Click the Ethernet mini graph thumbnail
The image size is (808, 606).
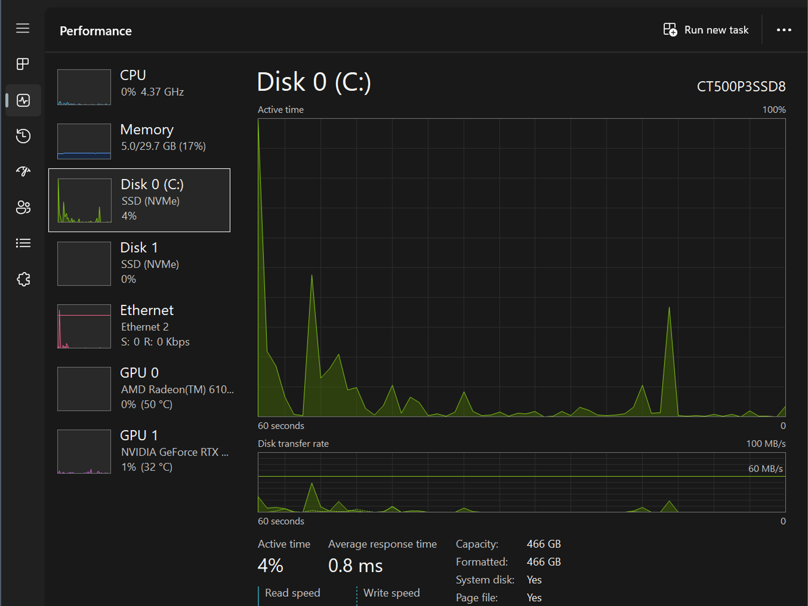point(84,326)
